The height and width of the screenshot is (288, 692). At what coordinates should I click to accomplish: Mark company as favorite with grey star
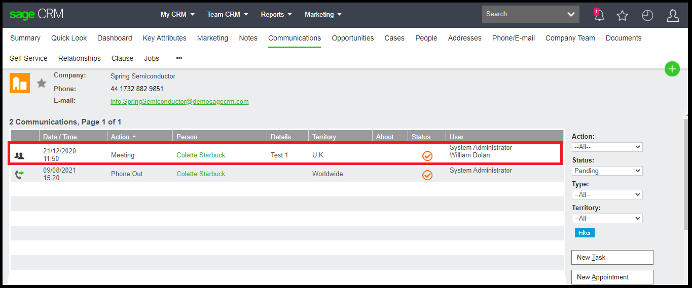point(42,83)
